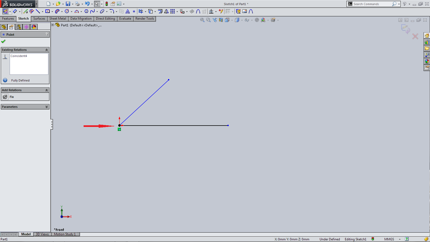Open the Evaluate tab

pyautogui.click(x=125, y=19)
